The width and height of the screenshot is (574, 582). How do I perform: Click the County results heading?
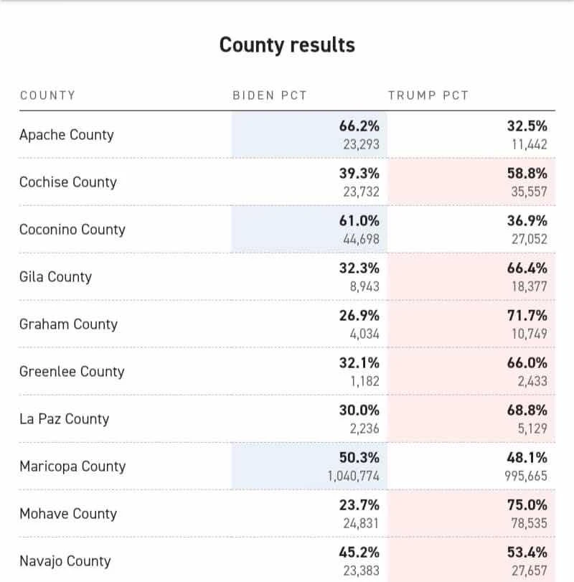coord(287,45)
